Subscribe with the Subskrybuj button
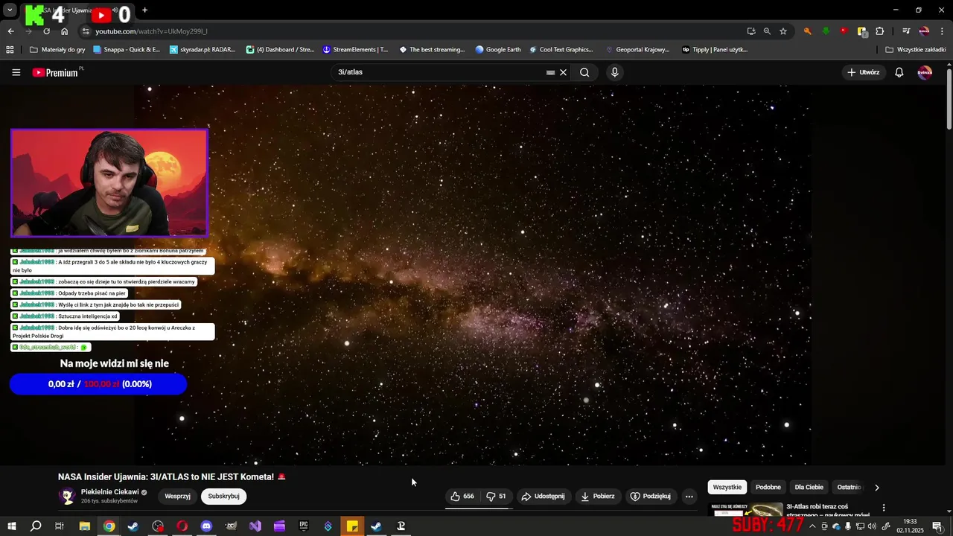953x536 pixels. point(223,496)
